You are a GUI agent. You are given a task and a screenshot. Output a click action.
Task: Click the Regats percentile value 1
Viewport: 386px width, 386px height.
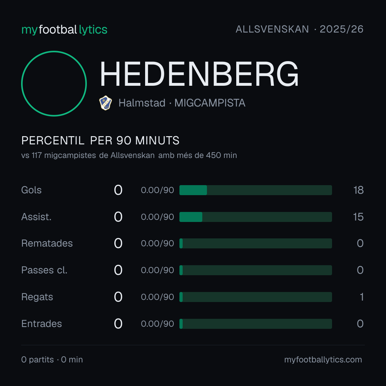click(362, 297)
